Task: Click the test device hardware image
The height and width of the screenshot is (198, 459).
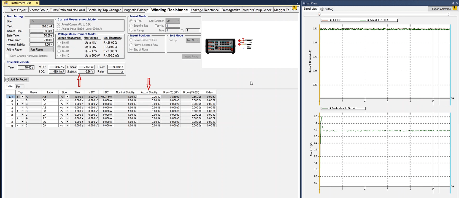Action: [220, 46]
